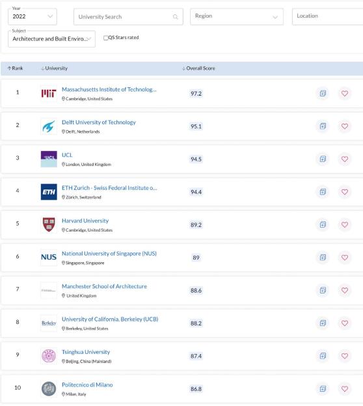363x406 pixels.
Task: Open University of California, Berkeley (UCB) link
Action: click(110, 319)
